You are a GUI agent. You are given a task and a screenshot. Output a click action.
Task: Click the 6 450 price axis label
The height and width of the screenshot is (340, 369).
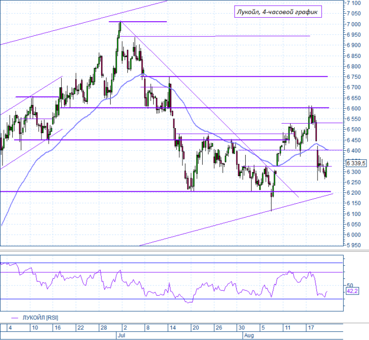[354, 140]
